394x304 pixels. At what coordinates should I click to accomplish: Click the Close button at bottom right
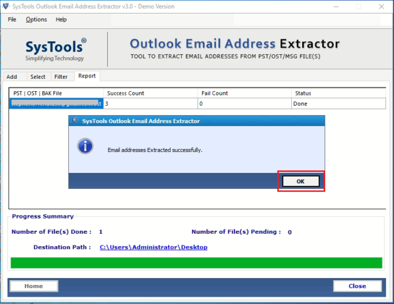pyautogui.click(x=357, y=286)
